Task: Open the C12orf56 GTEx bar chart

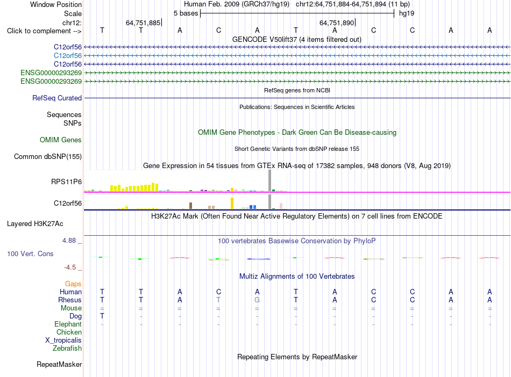Action: pos(186,202)
